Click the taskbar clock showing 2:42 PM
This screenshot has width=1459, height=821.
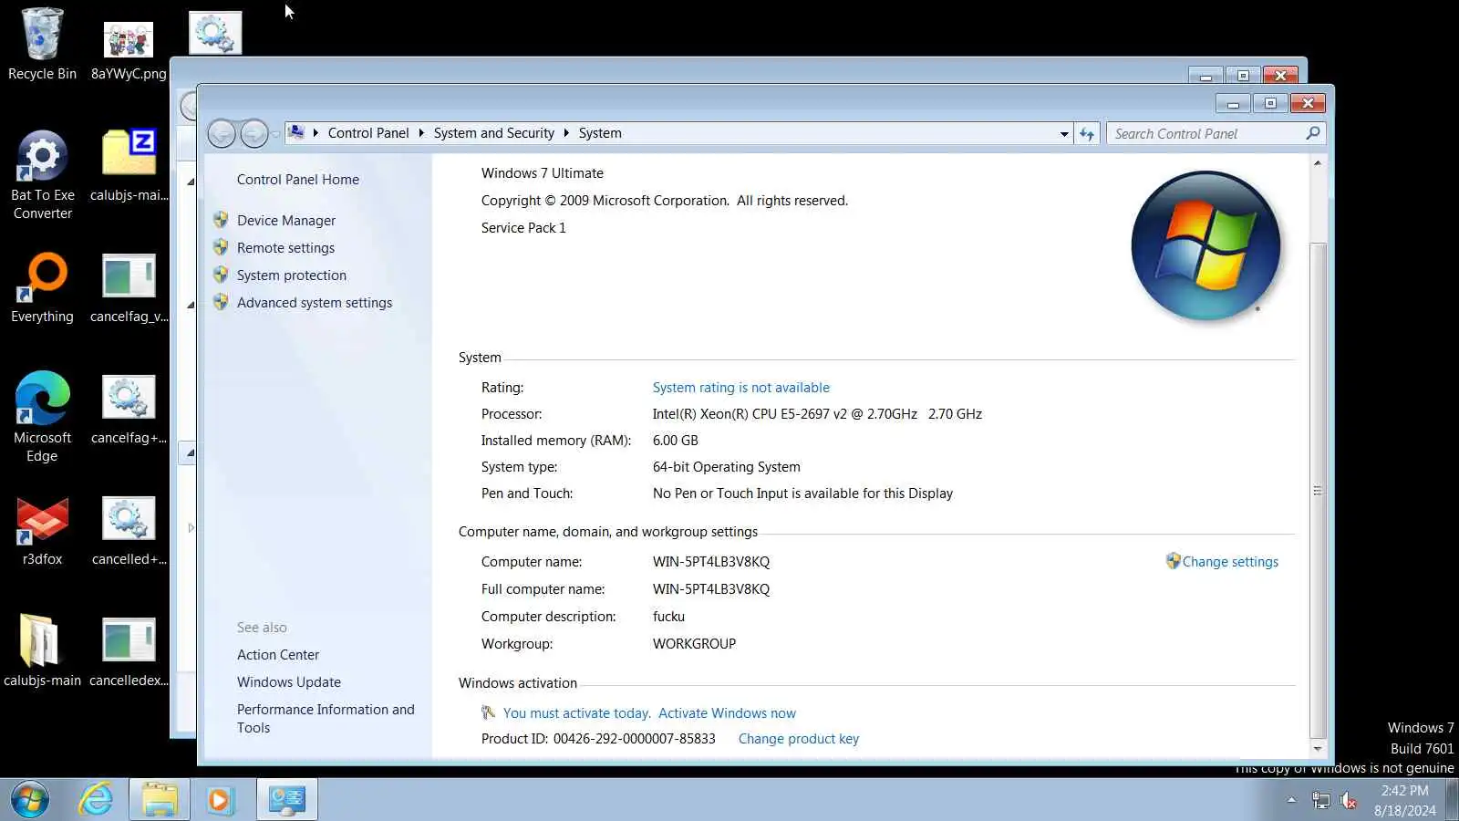(1404, 800)
